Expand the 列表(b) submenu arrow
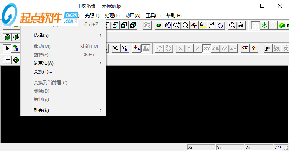289x151 pixels. [x=100, y=111]
